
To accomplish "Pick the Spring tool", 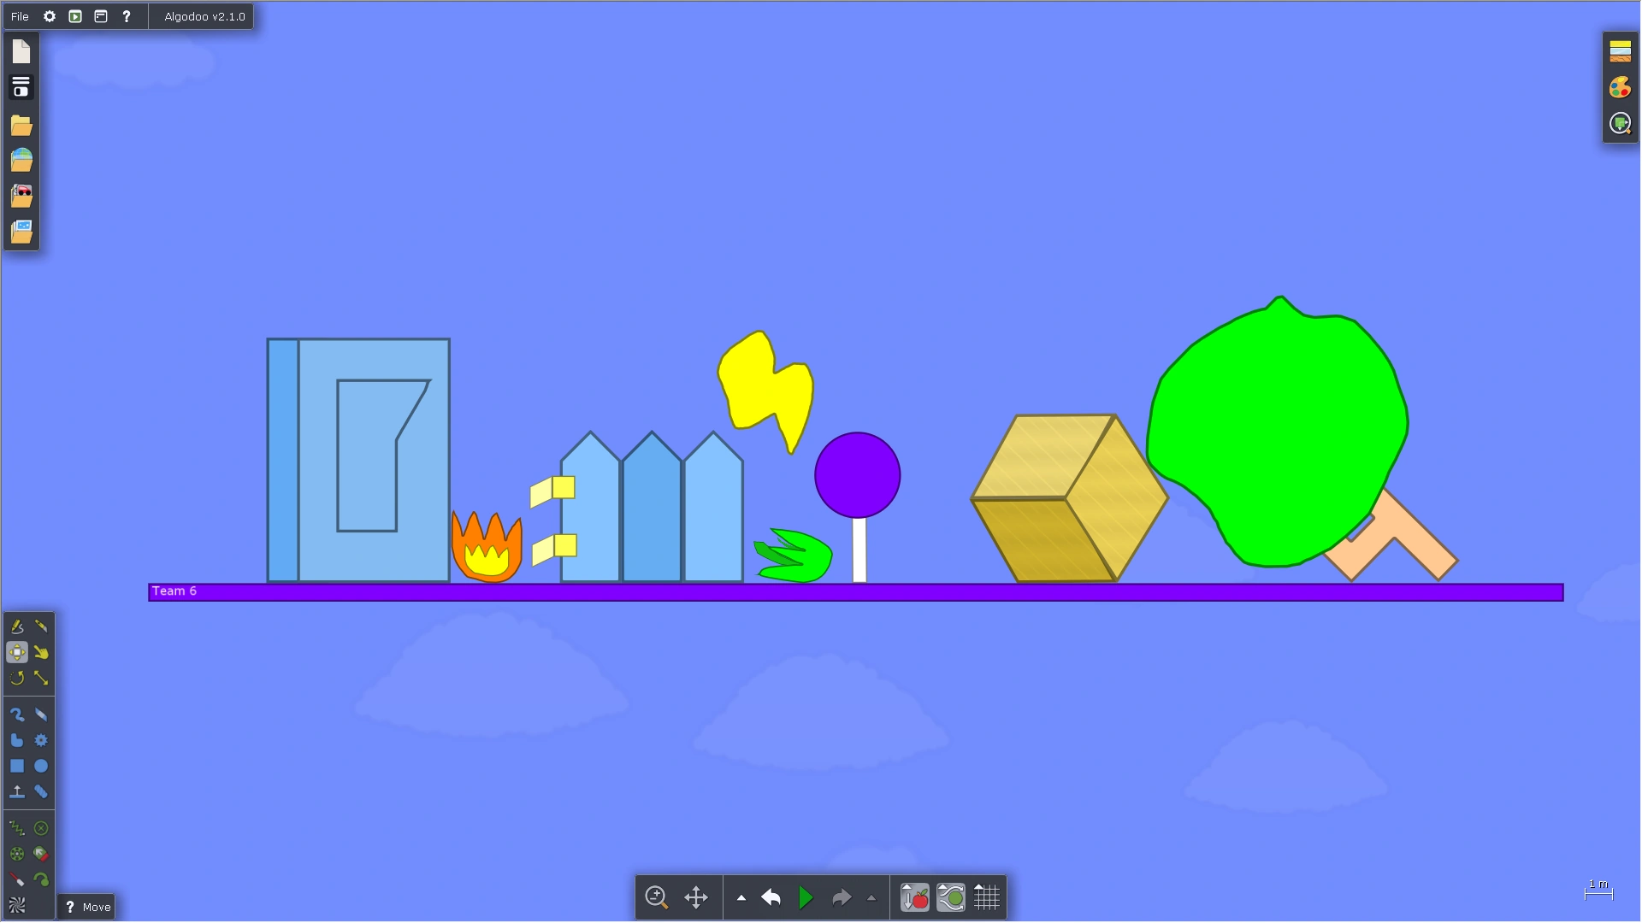I will point(16,827).
